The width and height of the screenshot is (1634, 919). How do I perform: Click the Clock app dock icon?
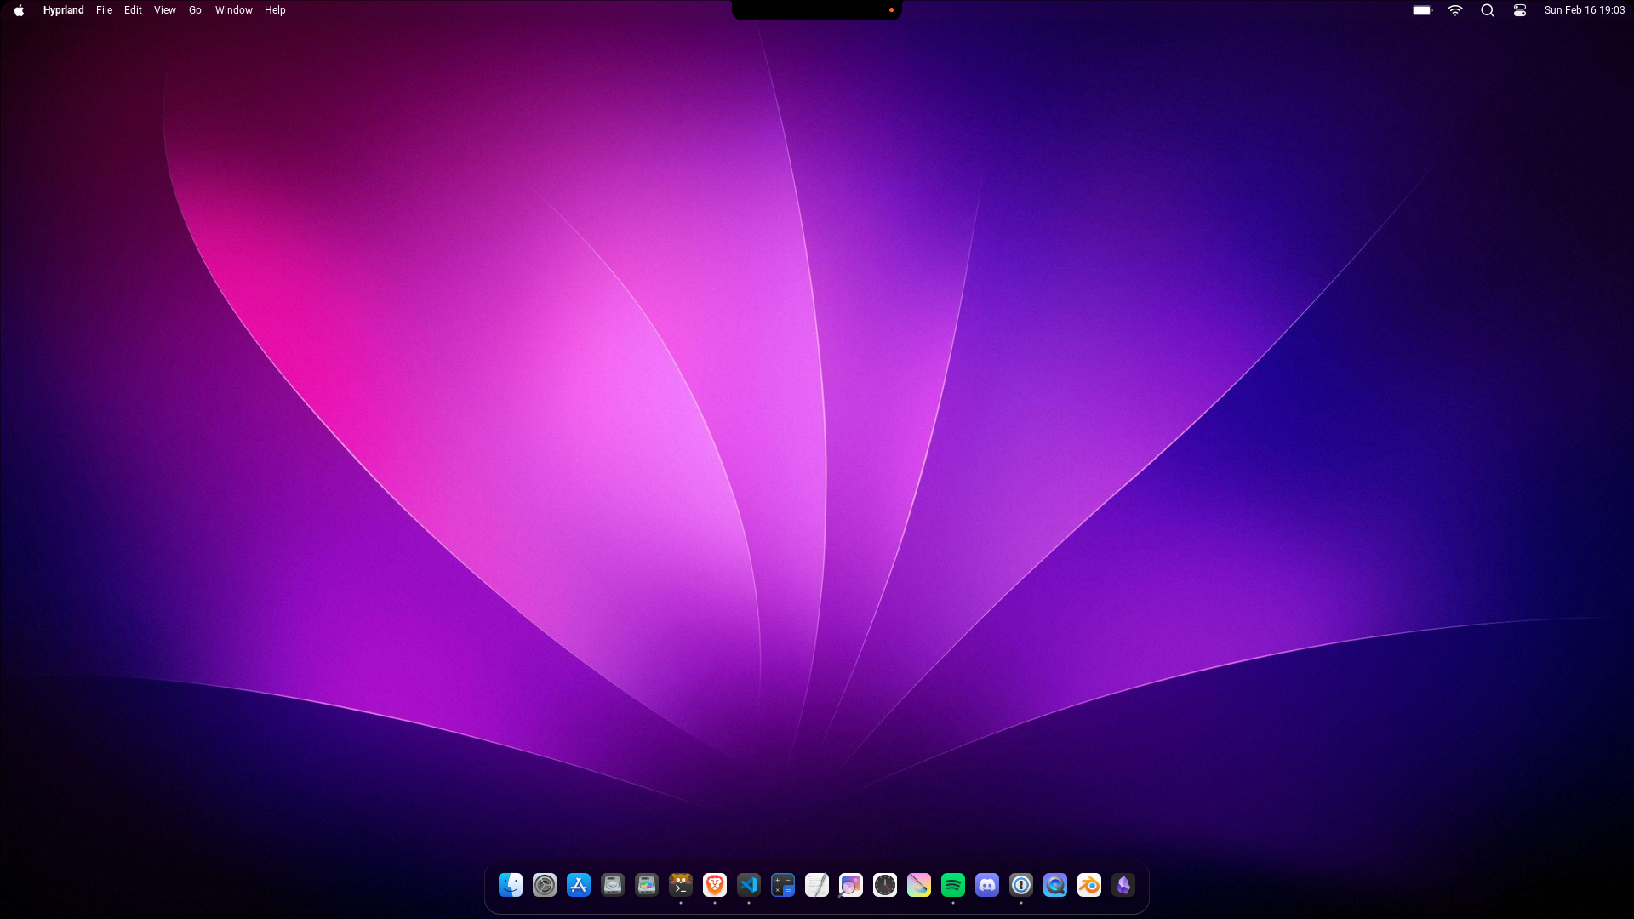(885, 885)
